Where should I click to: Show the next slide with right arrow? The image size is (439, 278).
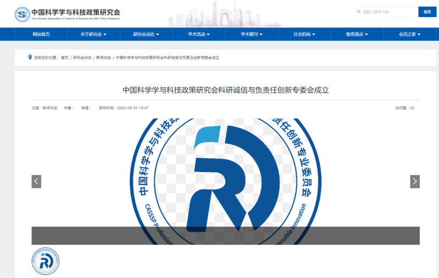tap(415, 181)
